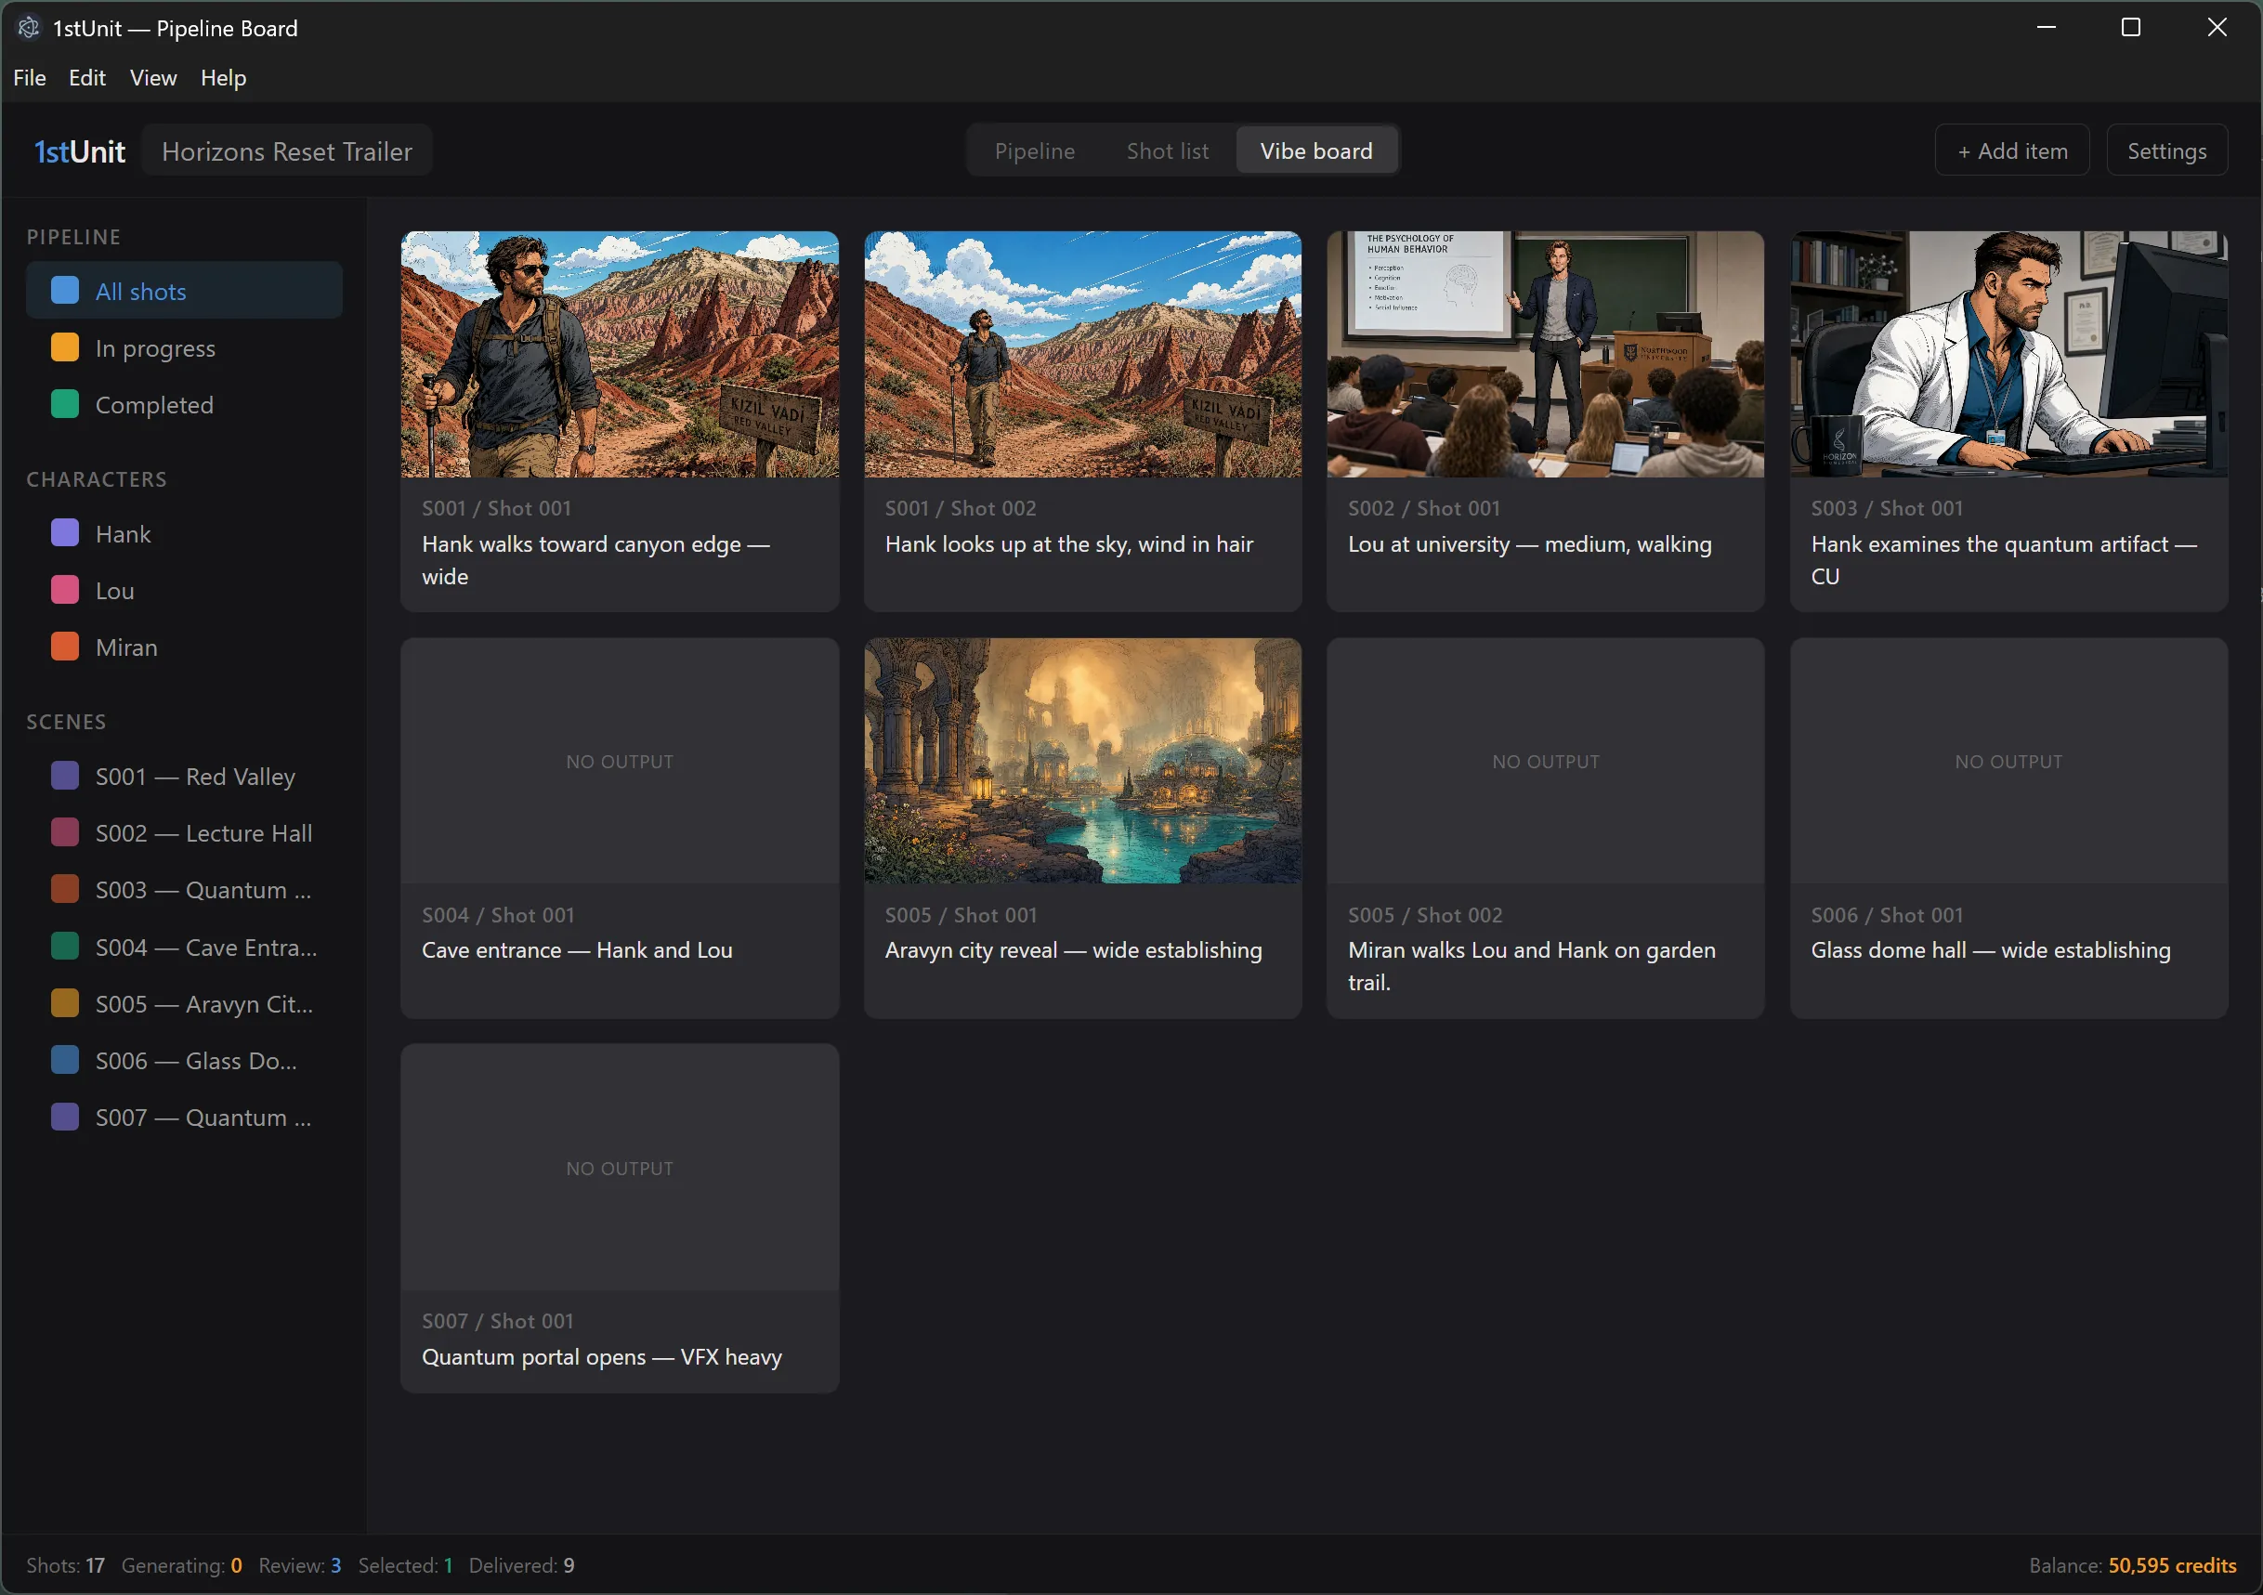Click the 1stUnit app icon in title bar

point(29,28)
